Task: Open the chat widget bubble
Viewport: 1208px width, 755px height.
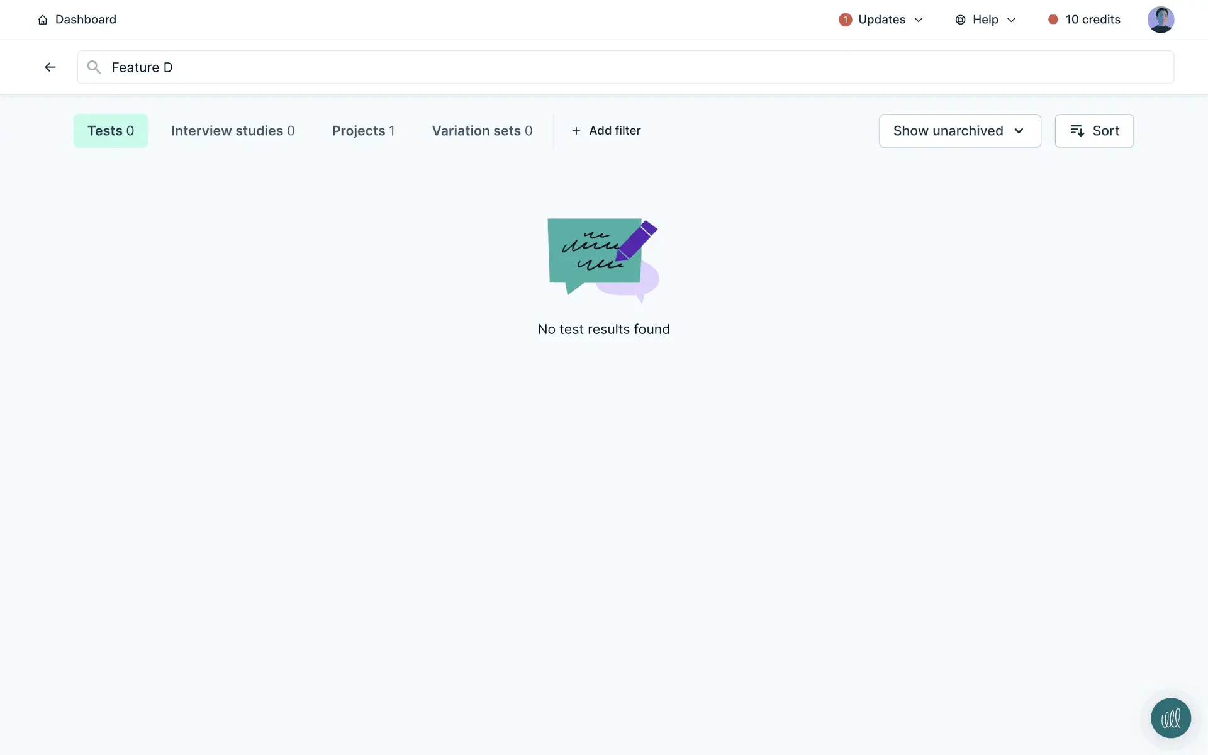Action: tap(1170, 718)
